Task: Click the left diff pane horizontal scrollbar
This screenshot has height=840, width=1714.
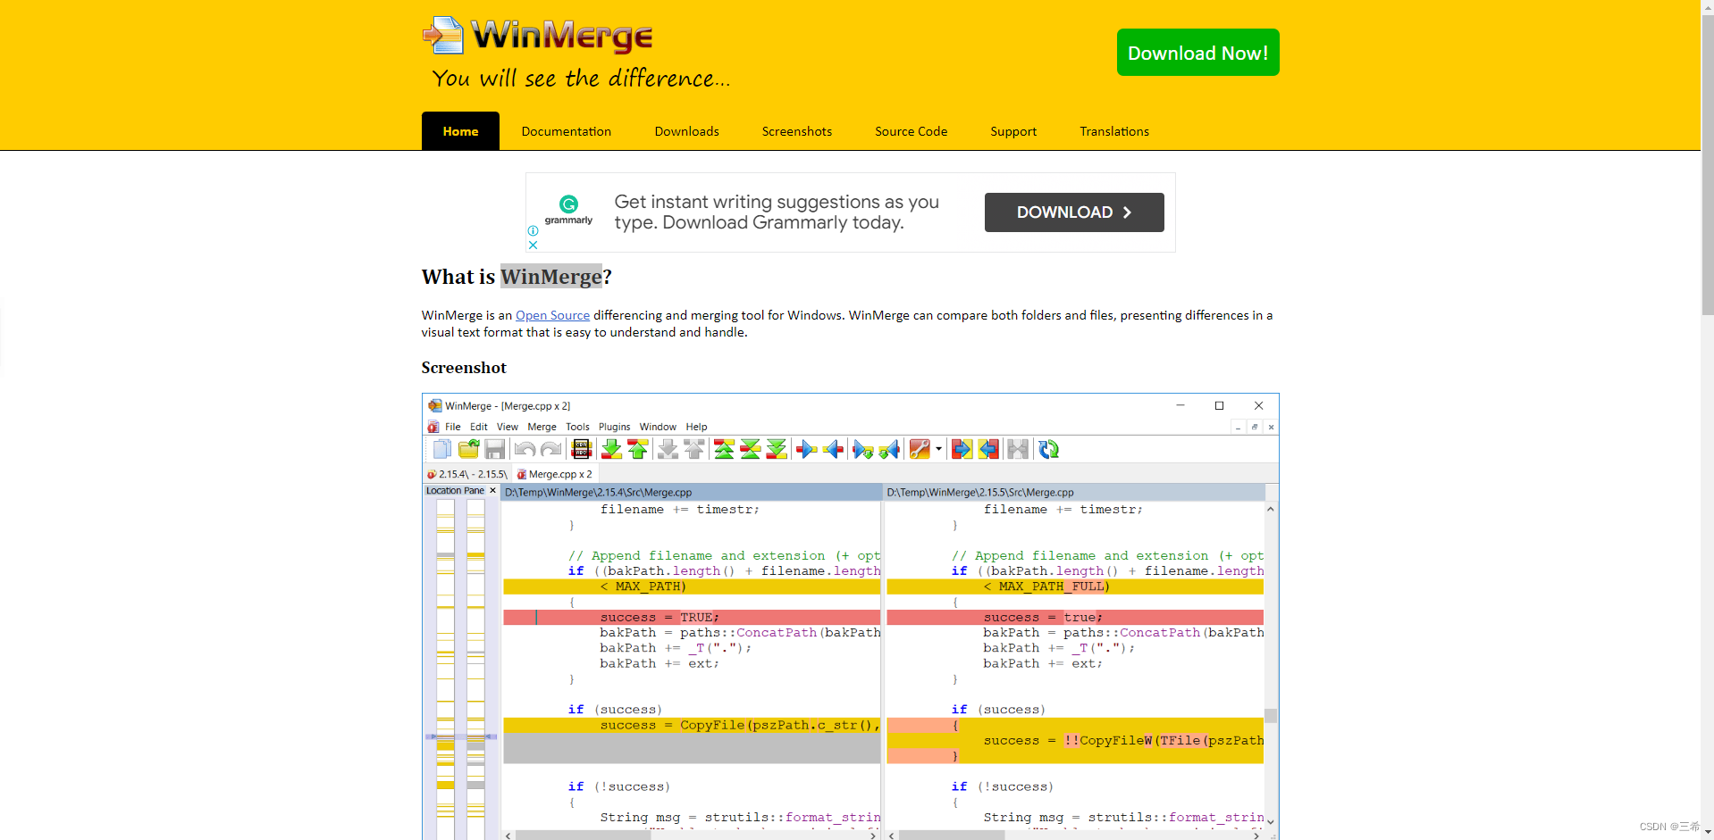Action: 691,836
